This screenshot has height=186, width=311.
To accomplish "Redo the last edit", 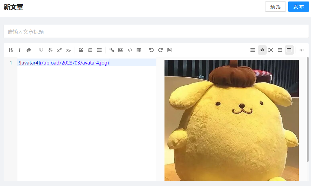I will pyautogui.click(x=161, y=50).
